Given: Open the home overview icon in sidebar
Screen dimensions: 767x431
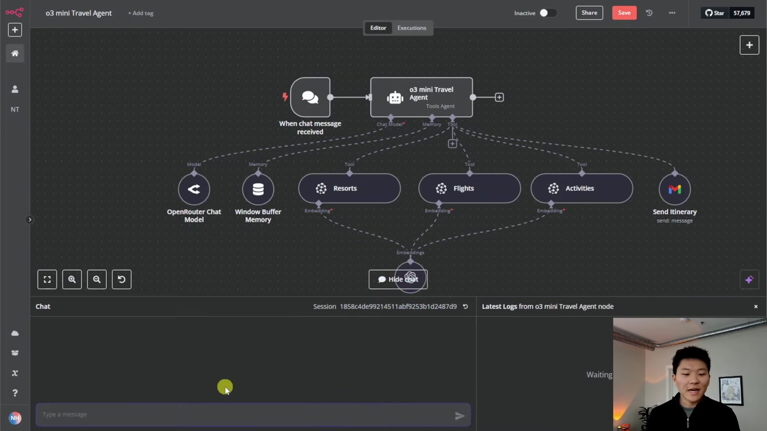Looking at the screenshot, I should tap(15, 54).
